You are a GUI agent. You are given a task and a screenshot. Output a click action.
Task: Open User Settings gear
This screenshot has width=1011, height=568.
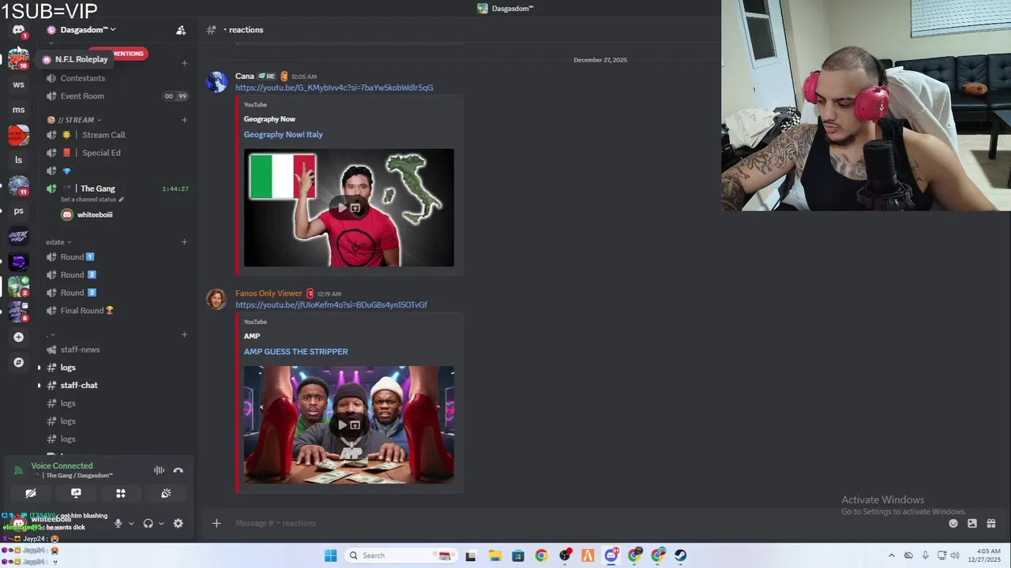178,523
